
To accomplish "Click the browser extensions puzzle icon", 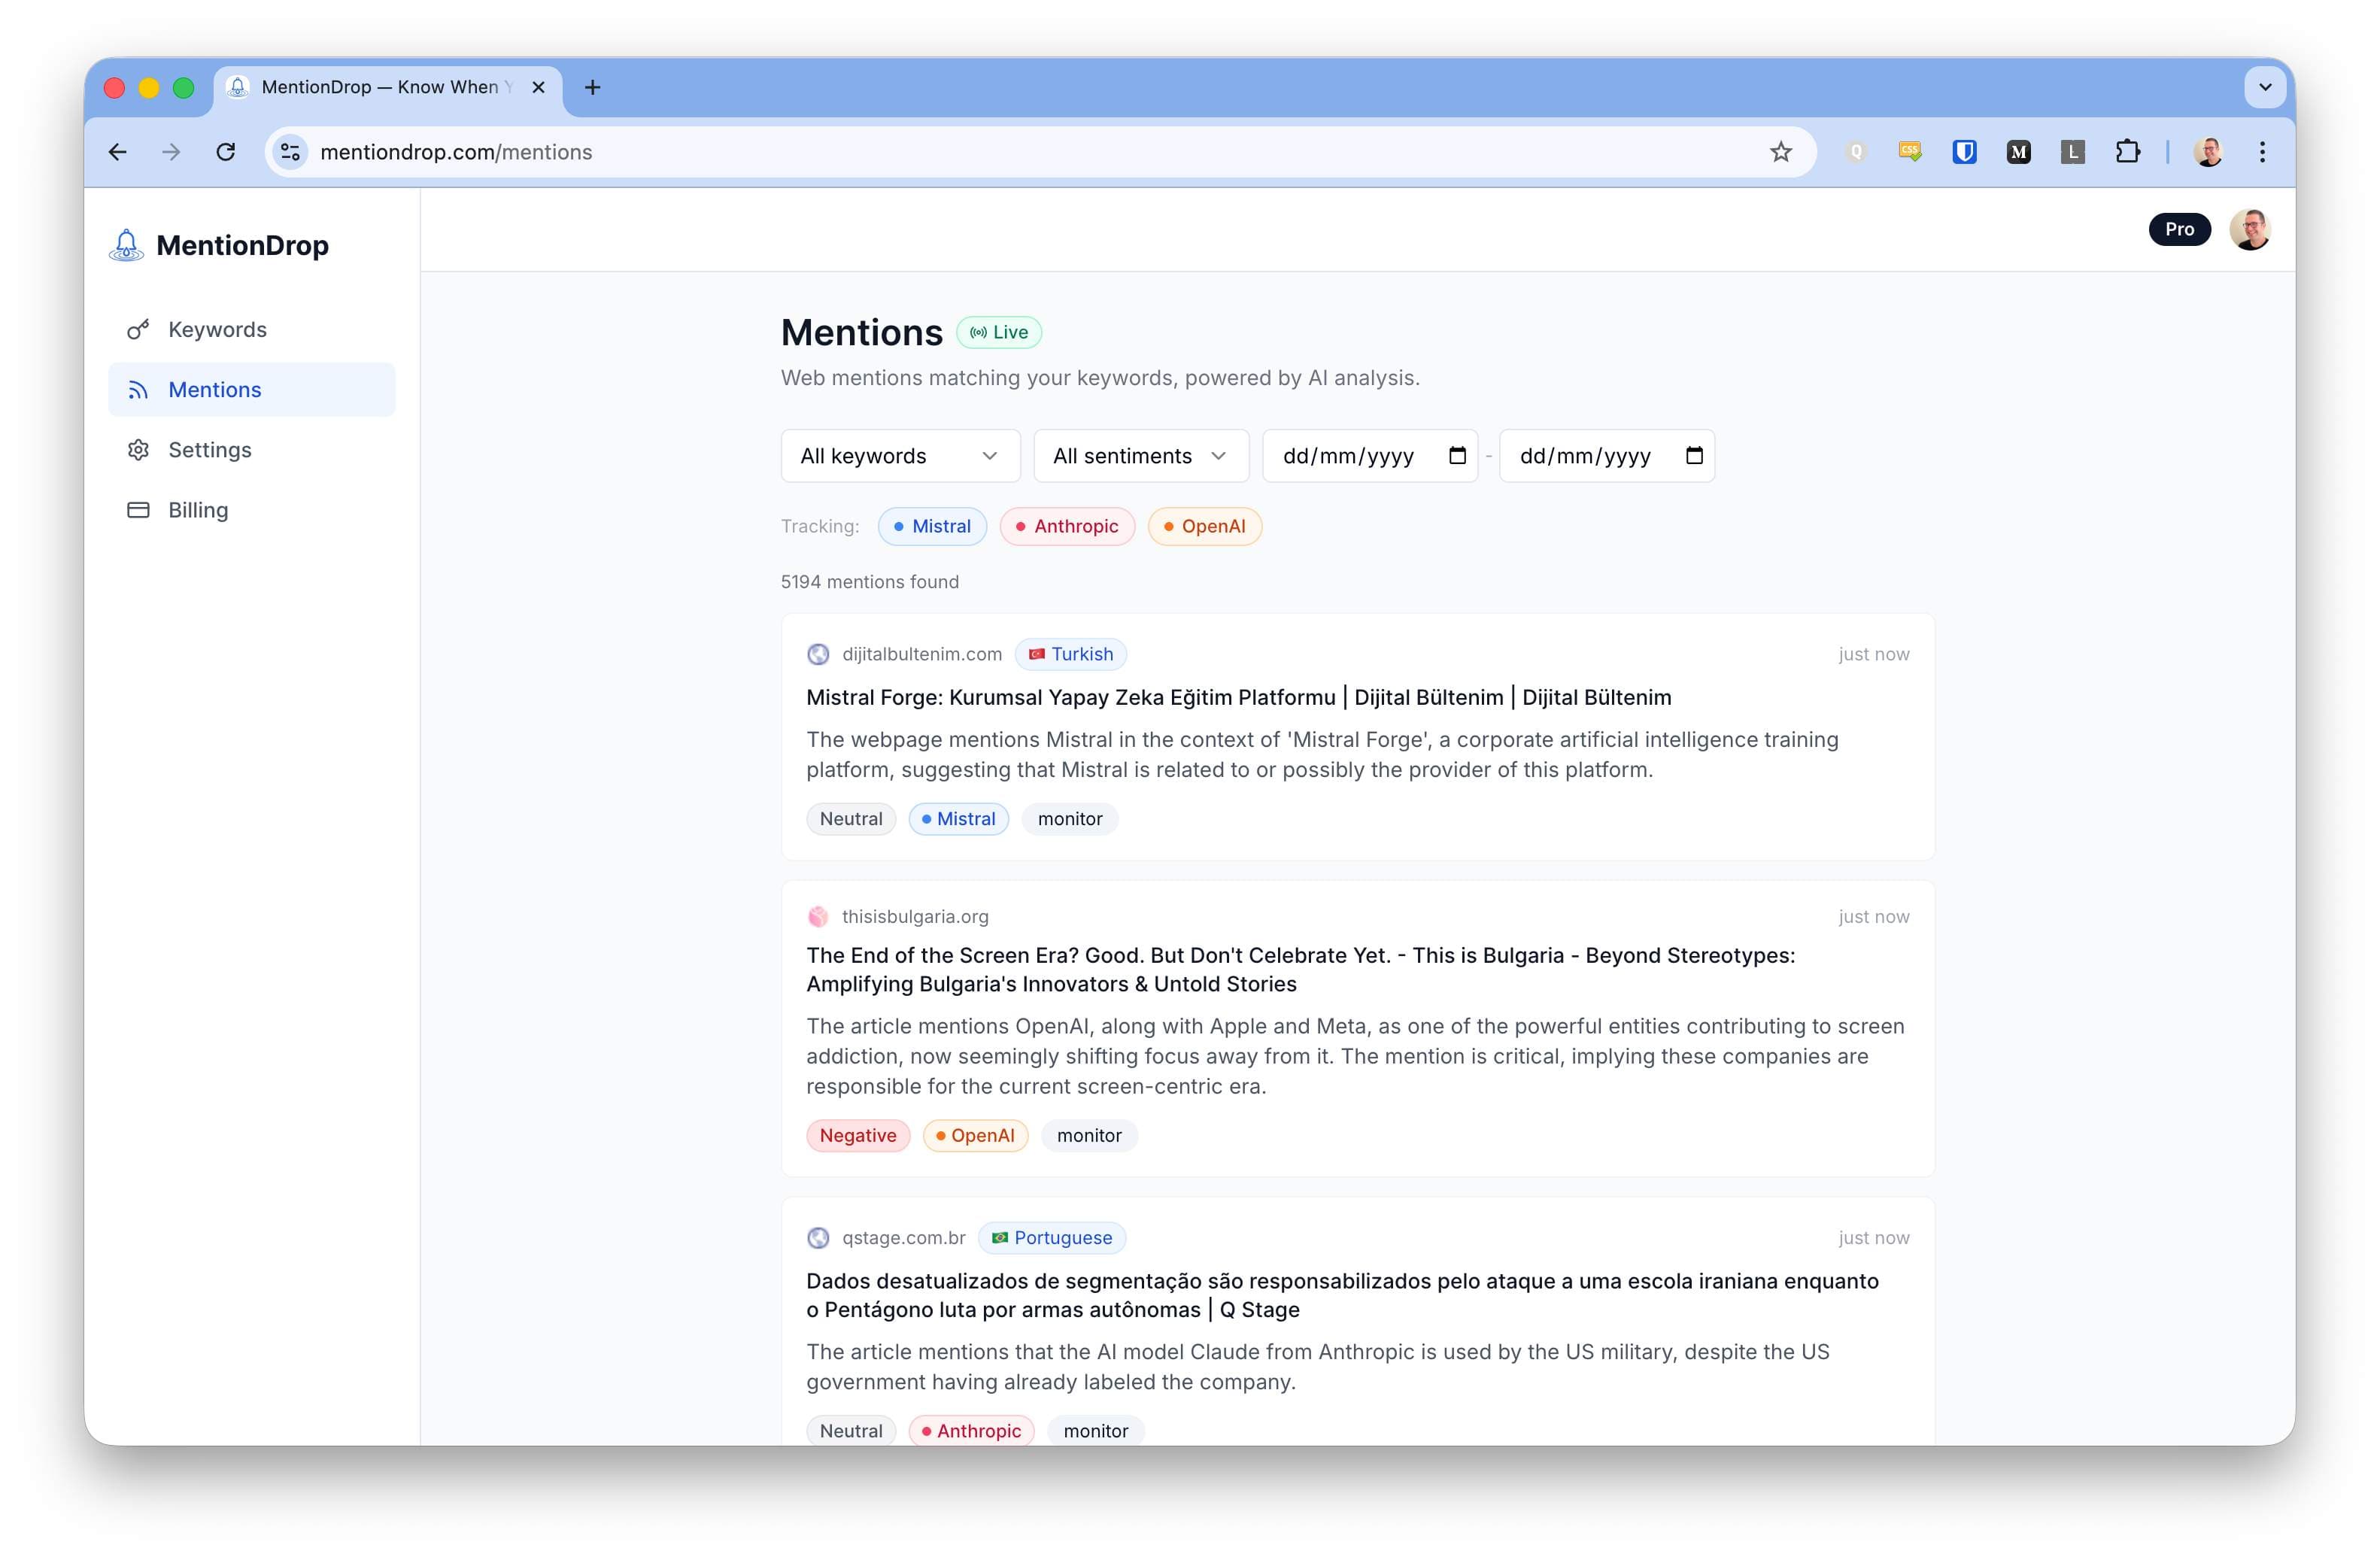I will (x=2128, y=152).
